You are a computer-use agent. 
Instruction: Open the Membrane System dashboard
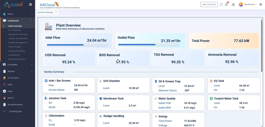point(17,59)
